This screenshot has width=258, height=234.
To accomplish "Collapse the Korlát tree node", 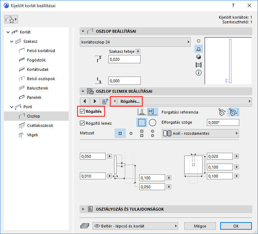I will click(x=8, y=32).
